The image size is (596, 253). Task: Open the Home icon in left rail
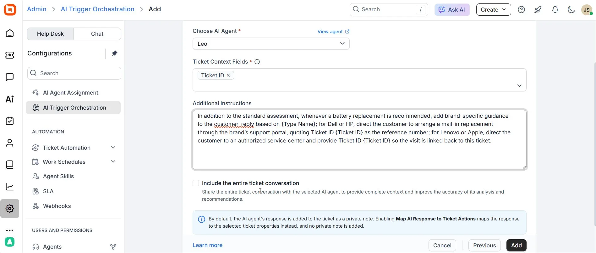pyautogui.click(x=10, y=33)
